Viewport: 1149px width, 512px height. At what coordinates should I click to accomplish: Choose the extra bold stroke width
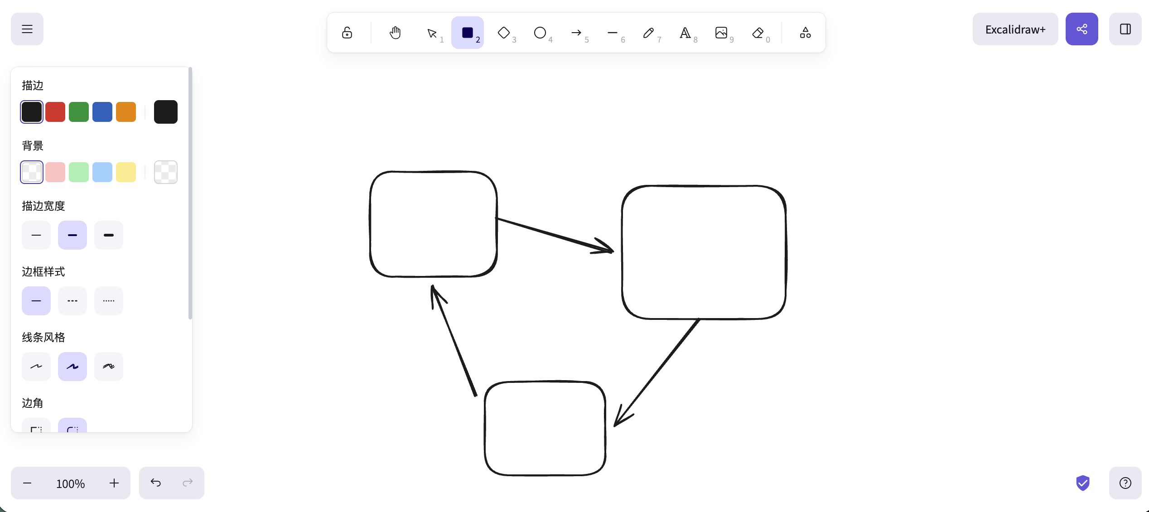click(109, 235)
